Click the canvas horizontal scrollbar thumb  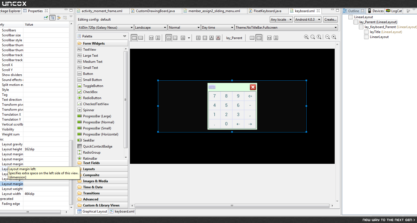pos(232,206)
